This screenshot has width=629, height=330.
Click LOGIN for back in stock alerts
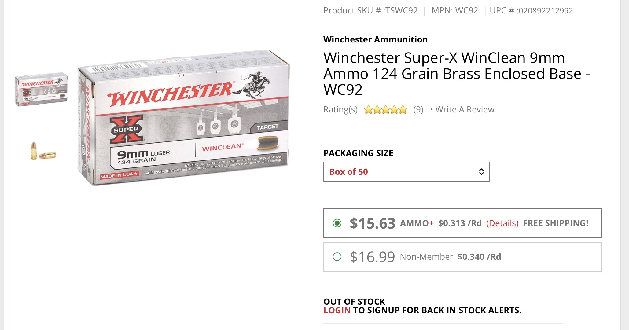tap(337, 310)
